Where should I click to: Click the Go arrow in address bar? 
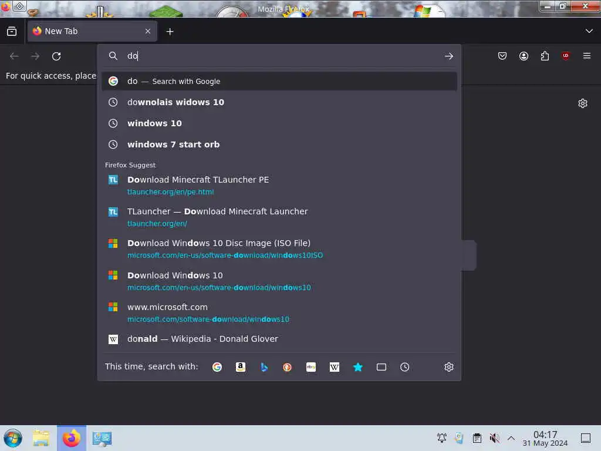click(448, 56)
